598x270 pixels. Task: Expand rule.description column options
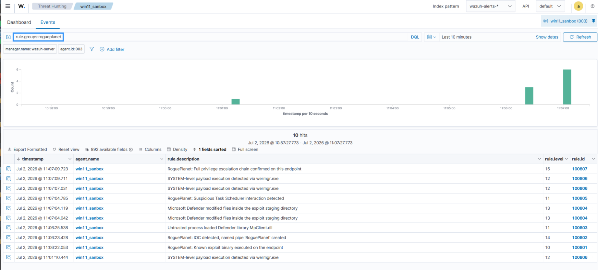[x=539, y=159]
